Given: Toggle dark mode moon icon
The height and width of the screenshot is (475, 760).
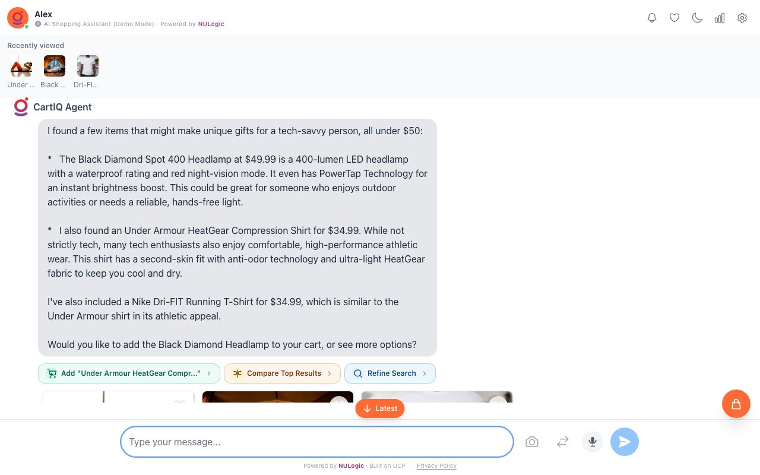Looking at the screenshot, I should pyautogui.click(x=697, y=18).
